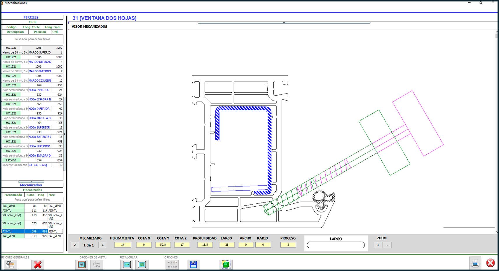Save with the blue floppy disk icon
This screenshot has height=271, width=499.
click(x=193, y=264)
